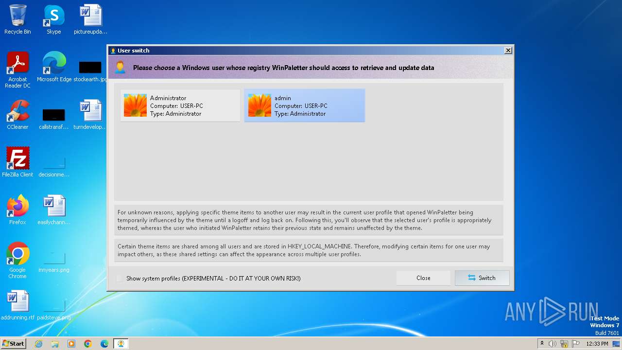622x350 pixels.
Task: Launch Acrobat Reader DC shortcut
Action: click(x=17, y=70)
